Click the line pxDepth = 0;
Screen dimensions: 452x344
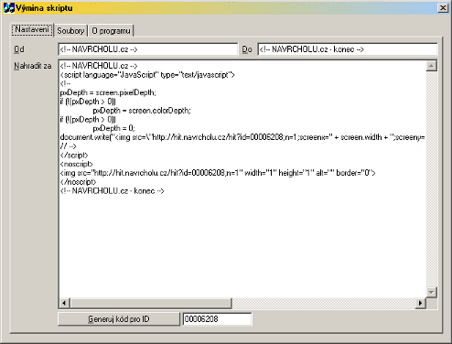coord(113,128)
